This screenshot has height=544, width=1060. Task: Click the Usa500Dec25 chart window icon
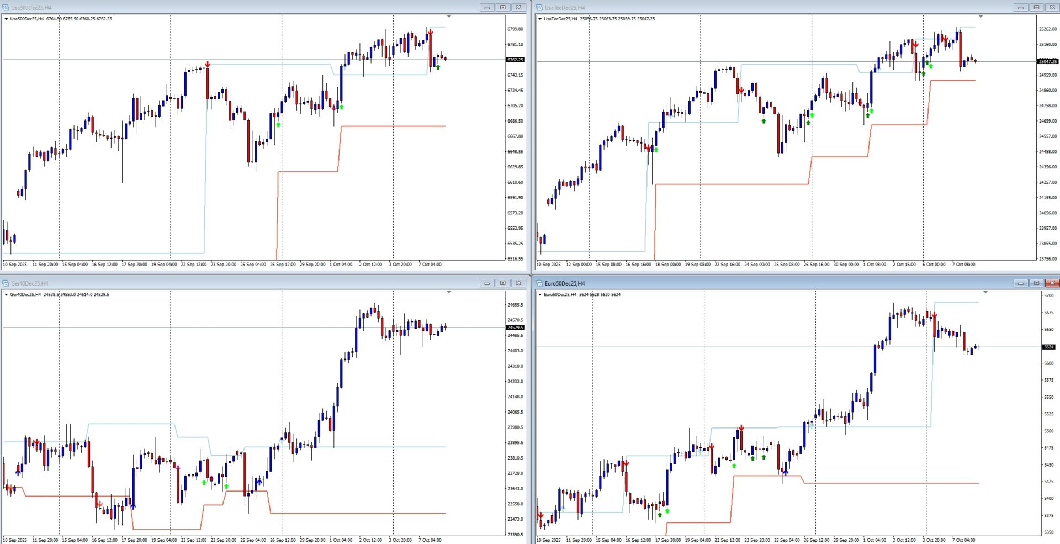6,8
